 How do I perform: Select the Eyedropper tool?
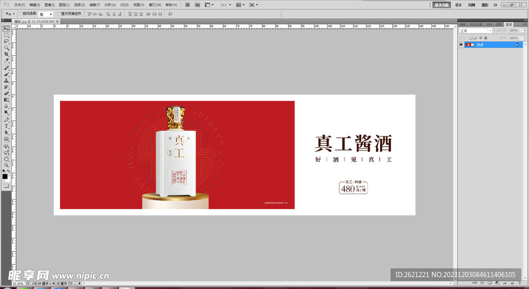point(6,61)
